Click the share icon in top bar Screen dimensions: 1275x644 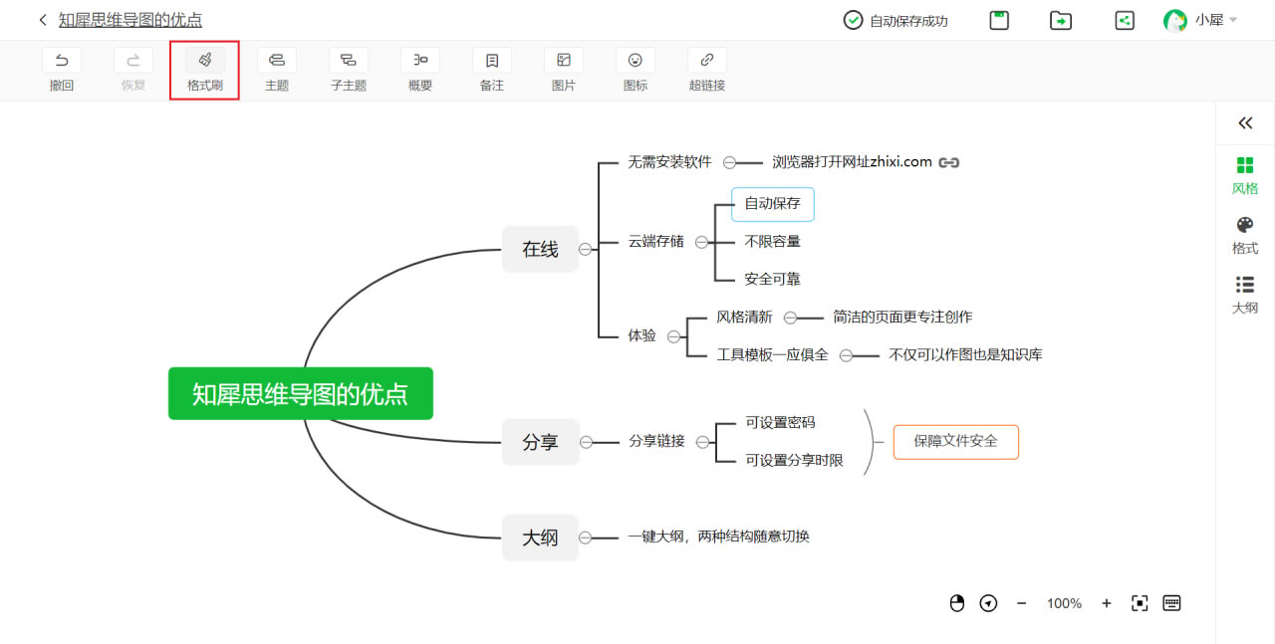click(1125, 20)
